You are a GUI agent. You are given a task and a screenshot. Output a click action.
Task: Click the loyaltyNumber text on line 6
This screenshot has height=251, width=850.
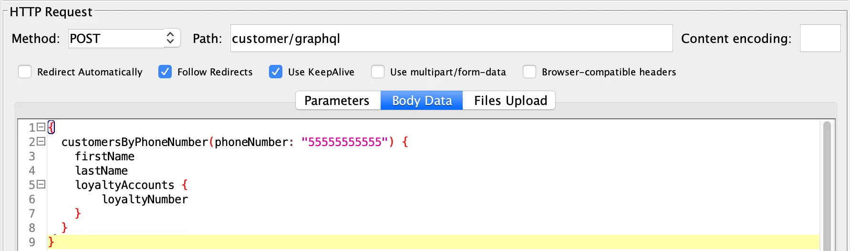[145, 199]
